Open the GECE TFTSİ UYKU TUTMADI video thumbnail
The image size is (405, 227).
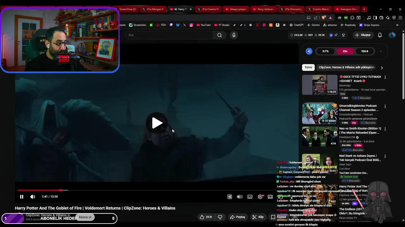pyautogui.click(x=320, y=84)
